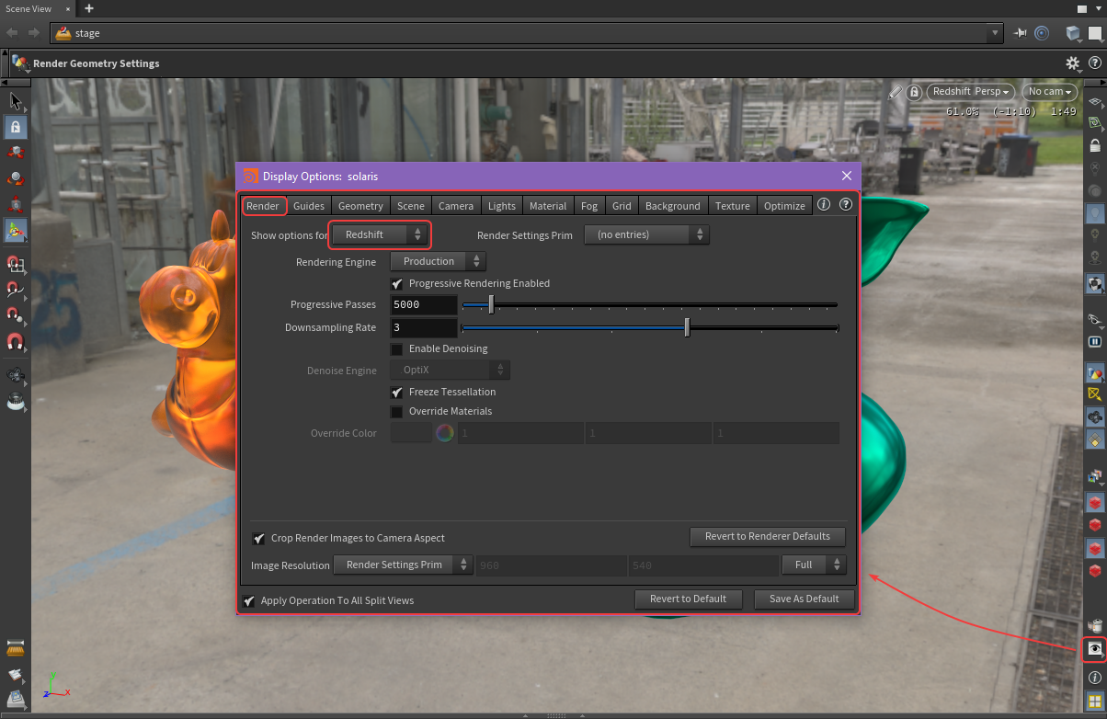Check the Override Materials checkbox
1107x719 pixels.
click(x=397, y=412)
